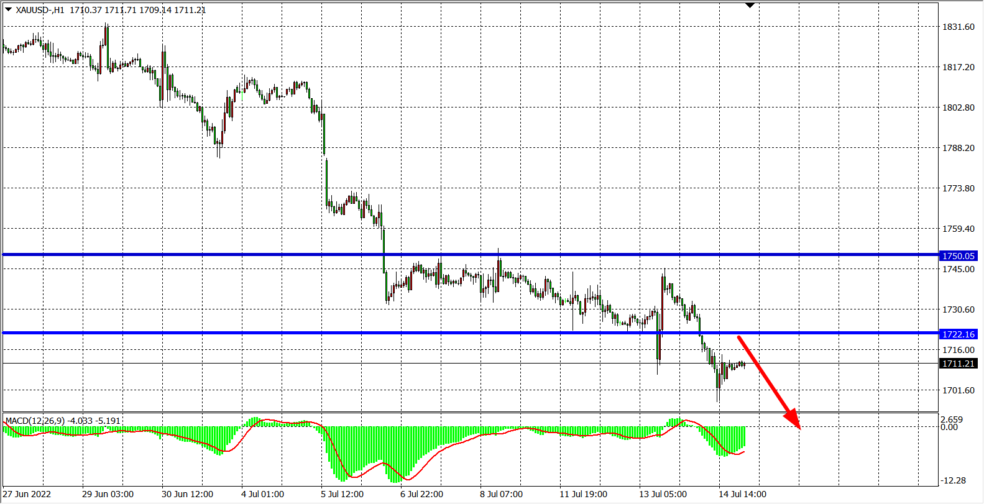Viewport: 984px width, 504px height.
Task: Click the 2.659 MACD scale value
Action: coord(951,419)
